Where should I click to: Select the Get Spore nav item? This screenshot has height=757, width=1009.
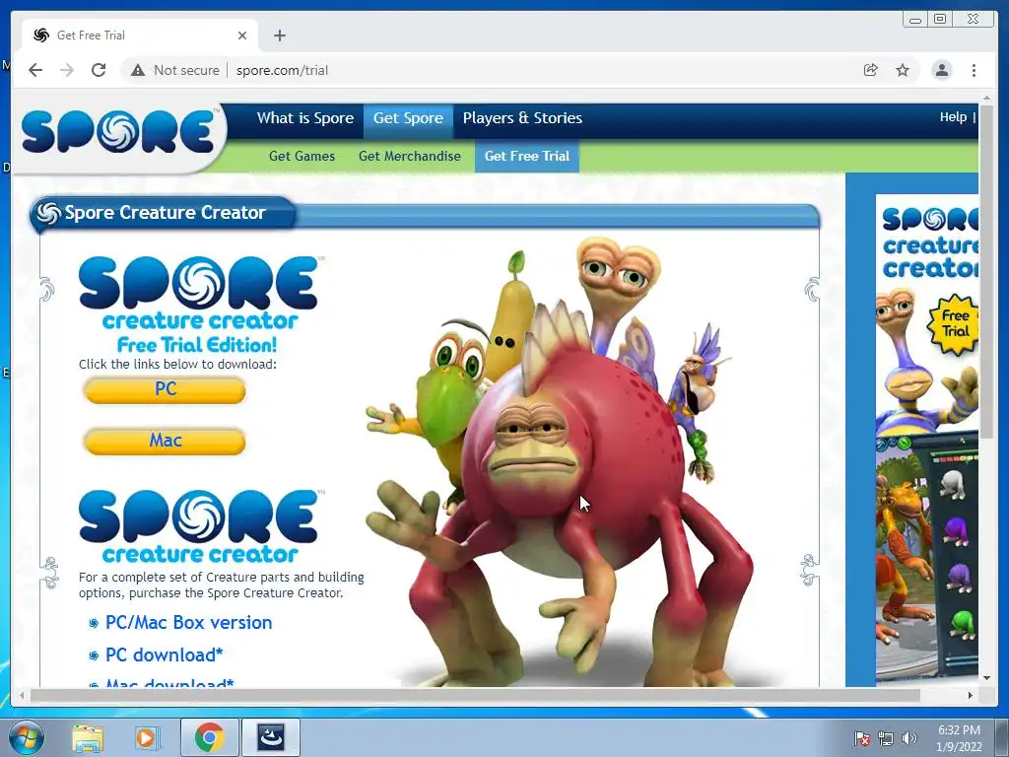pos(408,118)
